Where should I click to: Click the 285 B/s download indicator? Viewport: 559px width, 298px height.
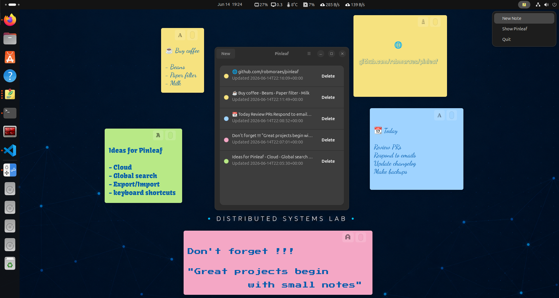(x=330, y=5)
